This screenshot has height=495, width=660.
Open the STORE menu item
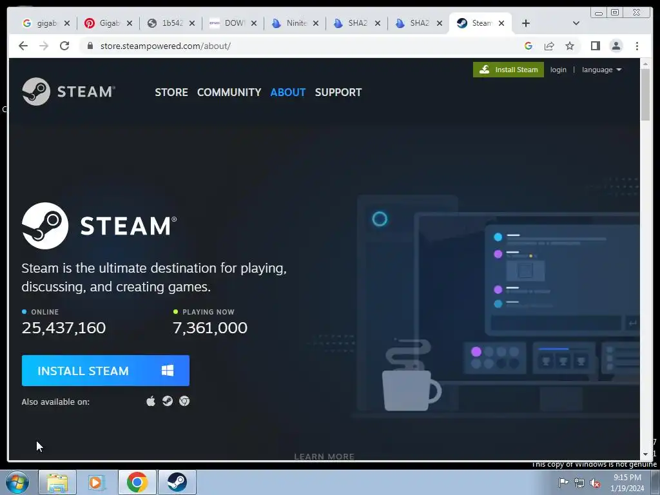coord(171,92)
